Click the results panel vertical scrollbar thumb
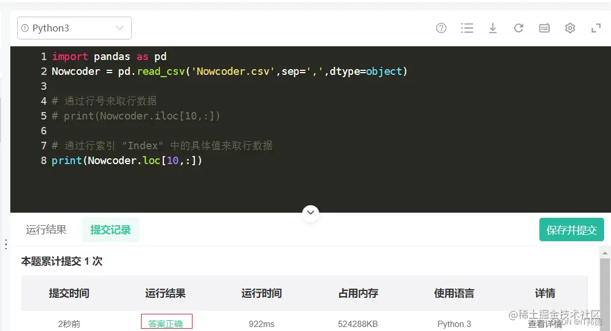 605,295
